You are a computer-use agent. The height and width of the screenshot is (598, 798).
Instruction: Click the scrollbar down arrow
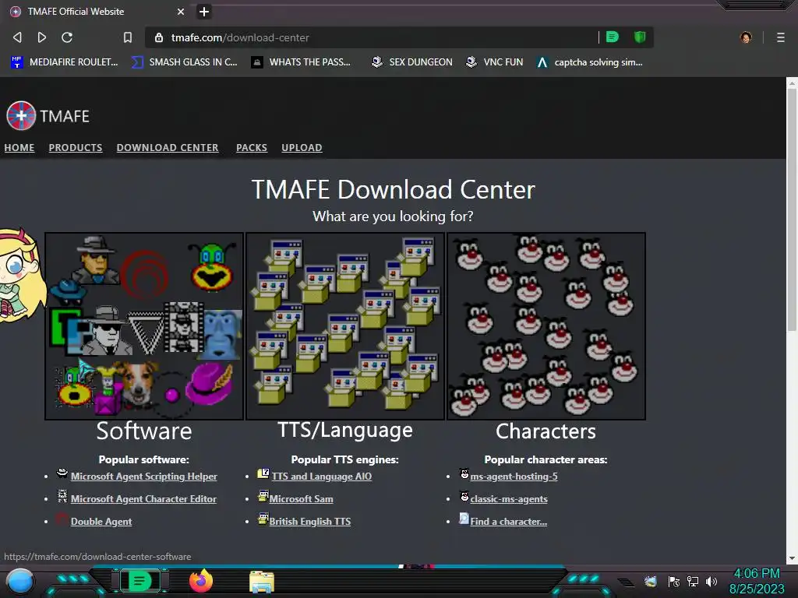792,558
